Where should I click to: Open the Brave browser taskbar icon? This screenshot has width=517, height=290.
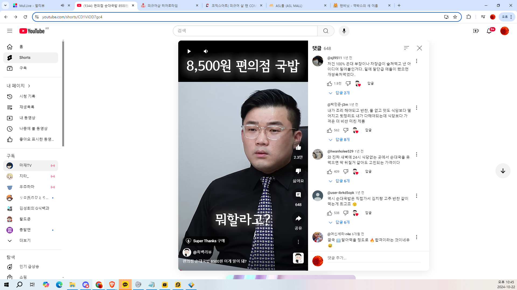click(x=112, y=285)
